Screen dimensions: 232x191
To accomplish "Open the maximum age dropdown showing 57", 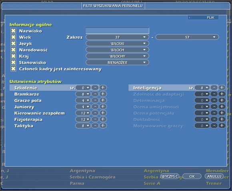I will tap(187, 37).
